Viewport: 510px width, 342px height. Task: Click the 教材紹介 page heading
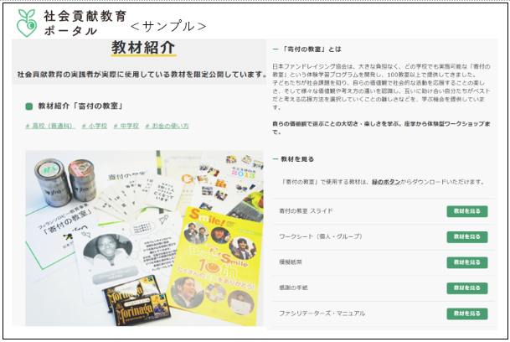(x=142, y=49)
